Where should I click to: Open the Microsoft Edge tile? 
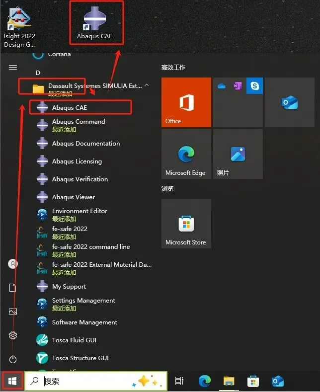click(x=186, y=154)
